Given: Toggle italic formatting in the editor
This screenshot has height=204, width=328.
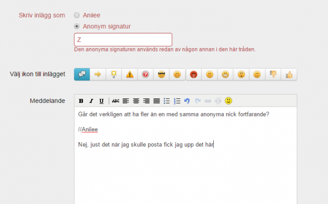Looking at the screenshot, I should tap(91, 101).
